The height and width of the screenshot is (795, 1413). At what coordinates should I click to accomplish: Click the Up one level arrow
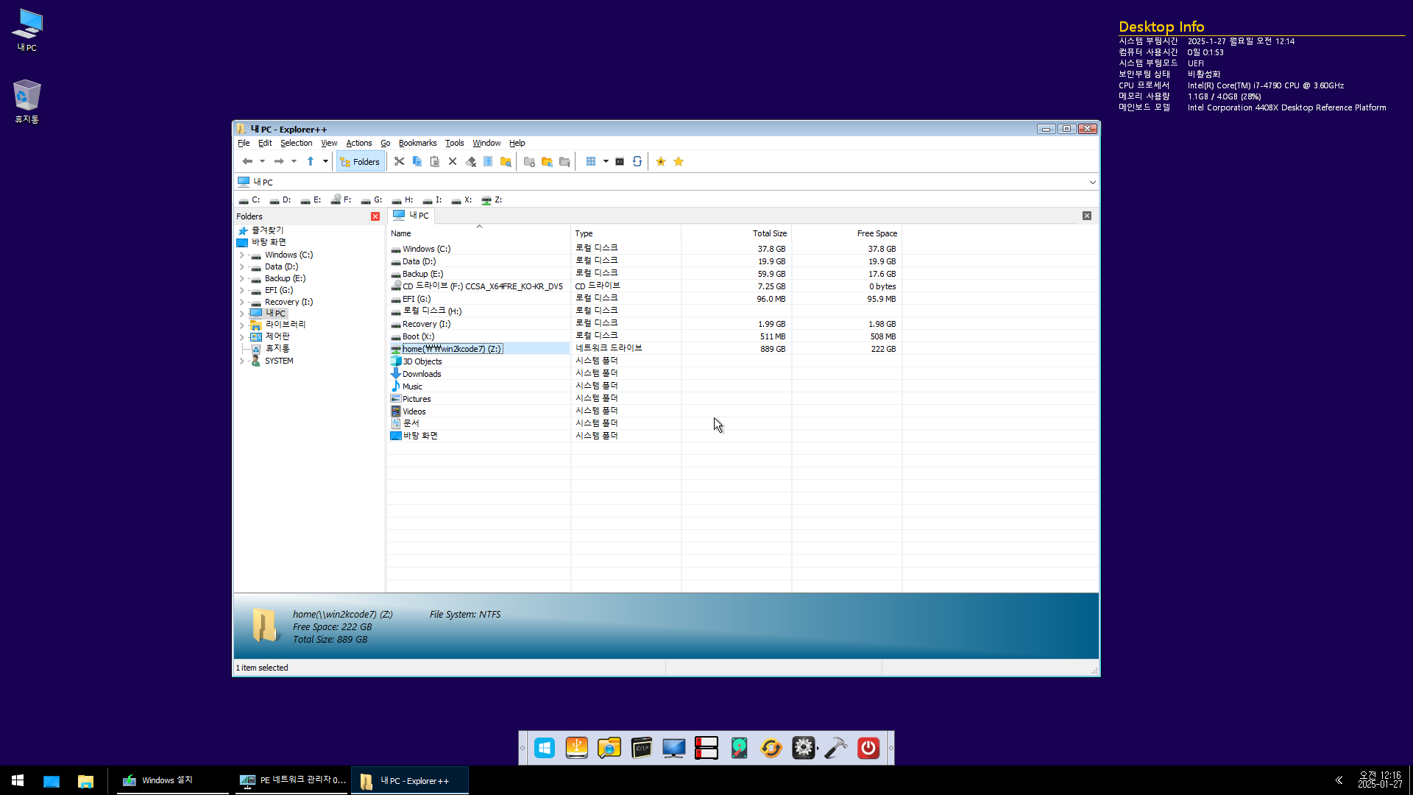coord(311,161)
